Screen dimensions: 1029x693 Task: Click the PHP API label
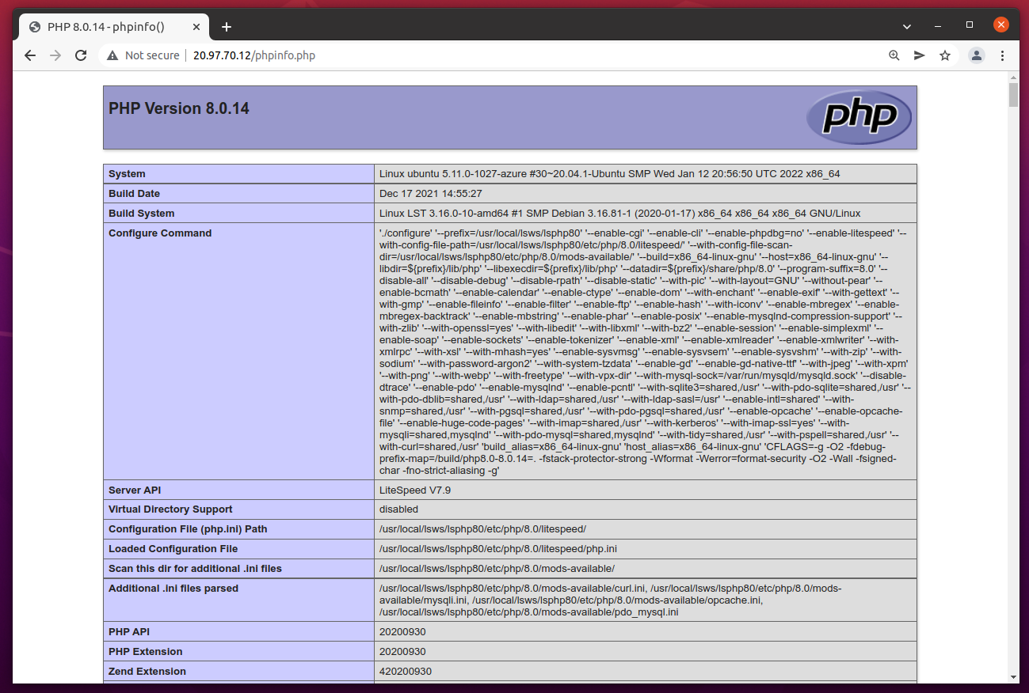coord(129,632)
